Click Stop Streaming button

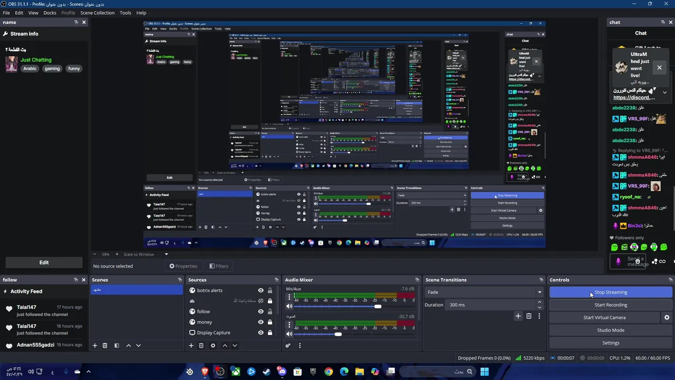[611, 292]
